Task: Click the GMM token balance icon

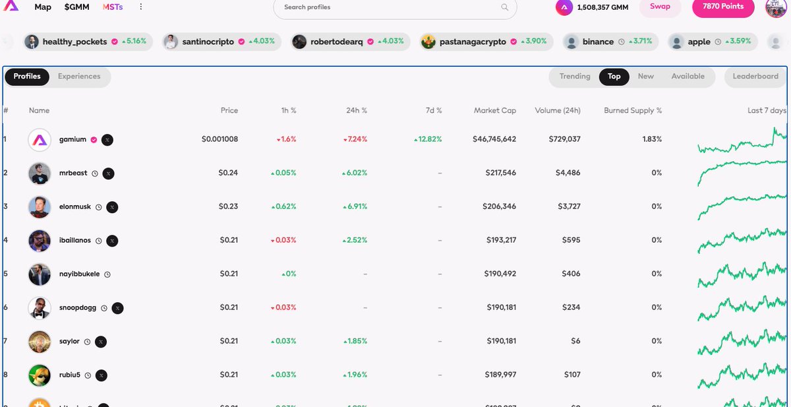Action: point(564,7)
